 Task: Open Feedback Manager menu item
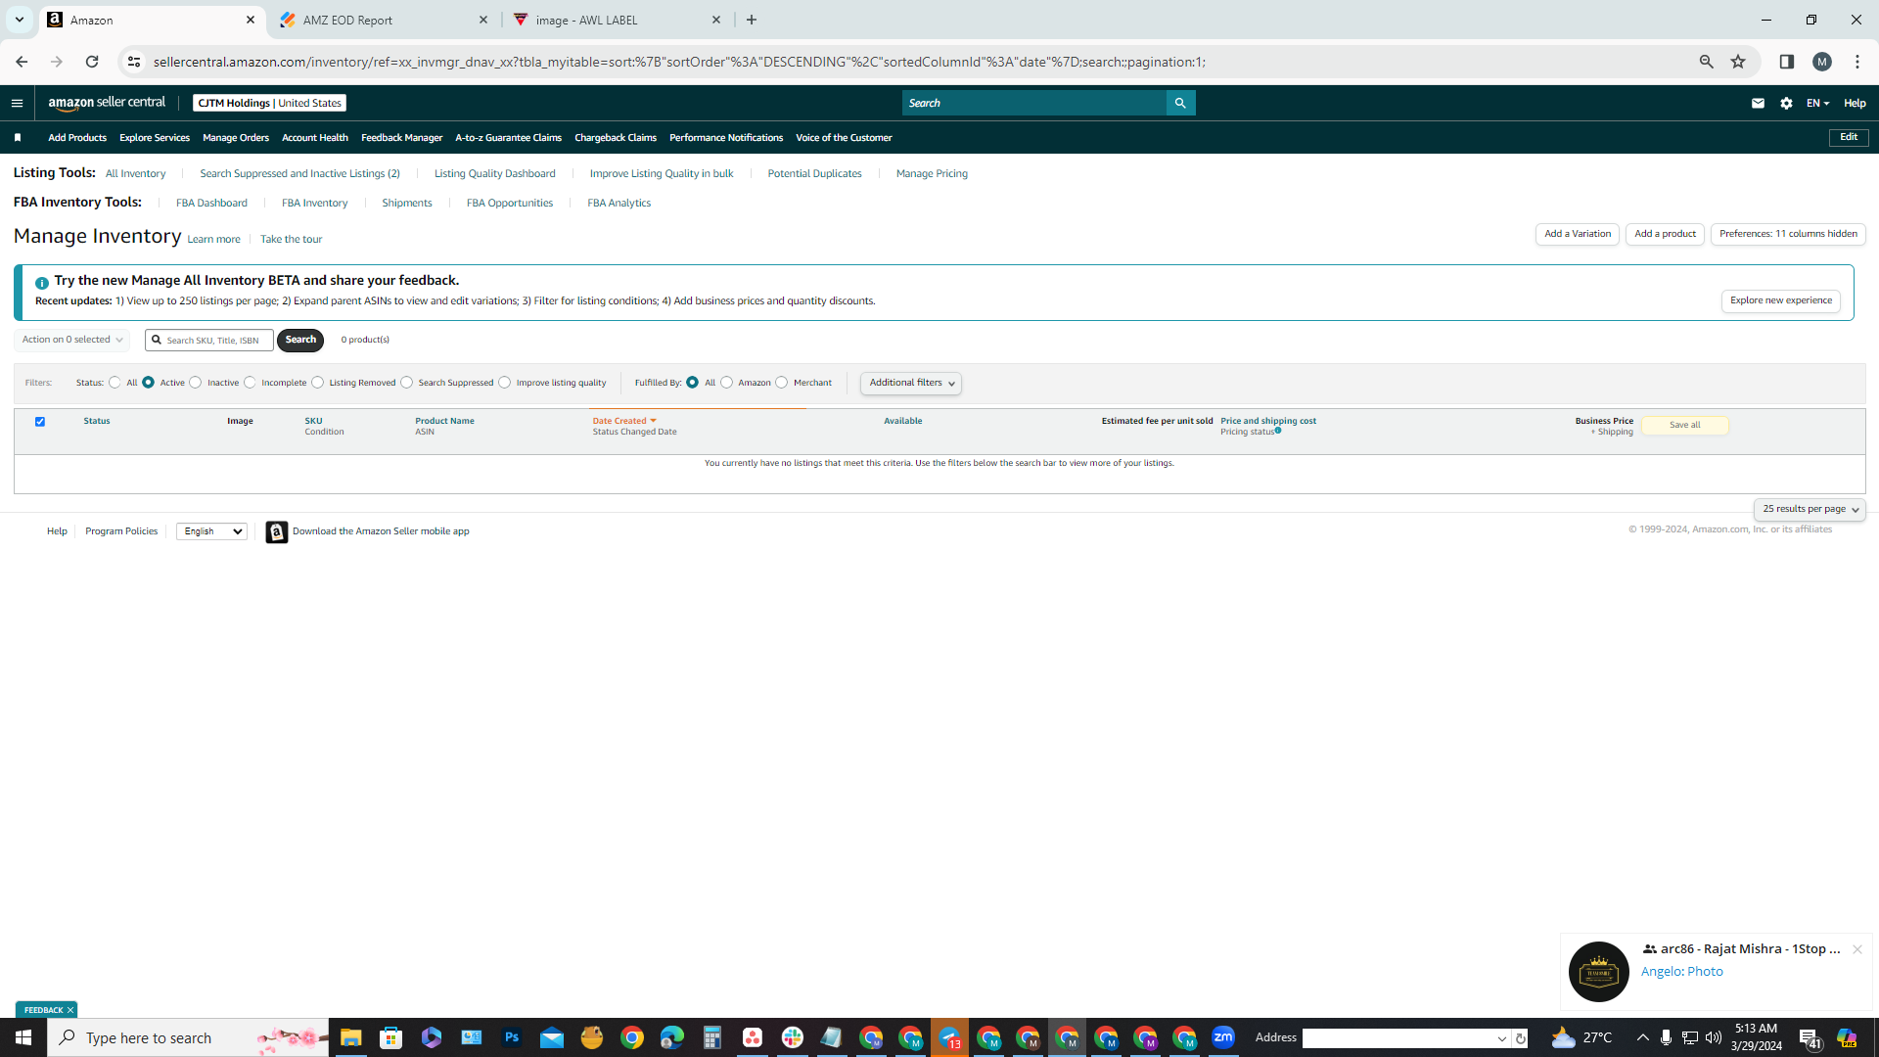(401, 138)
